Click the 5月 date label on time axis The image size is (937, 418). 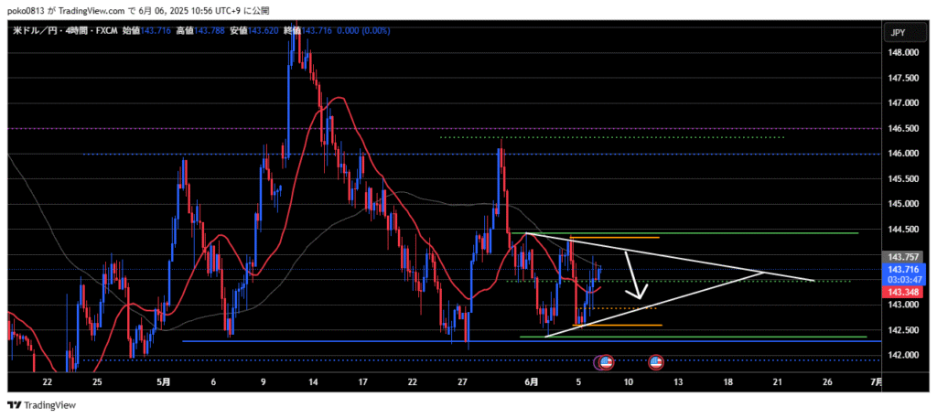(x=161, y=381)
